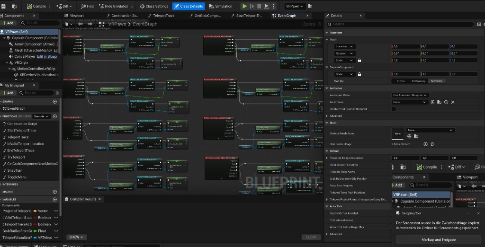Click the Mesh Location X value field

[405, 46]
